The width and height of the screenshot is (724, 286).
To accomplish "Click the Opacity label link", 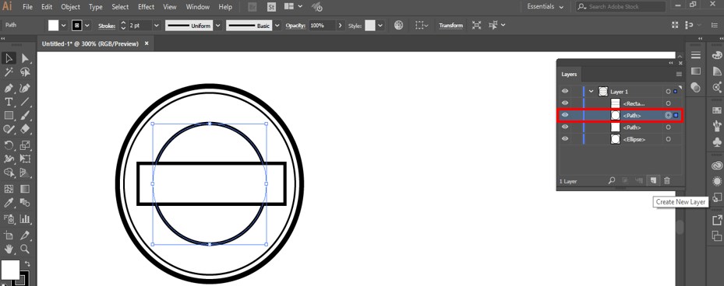I will tap(295, 26).
